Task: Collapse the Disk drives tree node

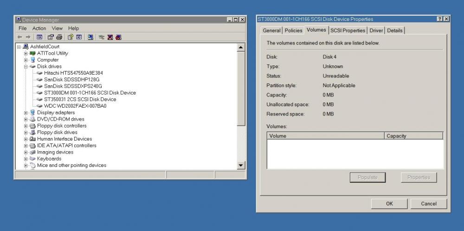Action: pyautogui.click(x=26, y=66)
